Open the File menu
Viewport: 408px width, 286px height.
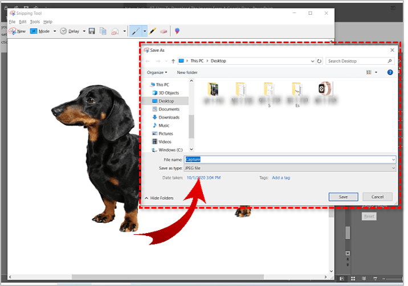click(12, 22)
